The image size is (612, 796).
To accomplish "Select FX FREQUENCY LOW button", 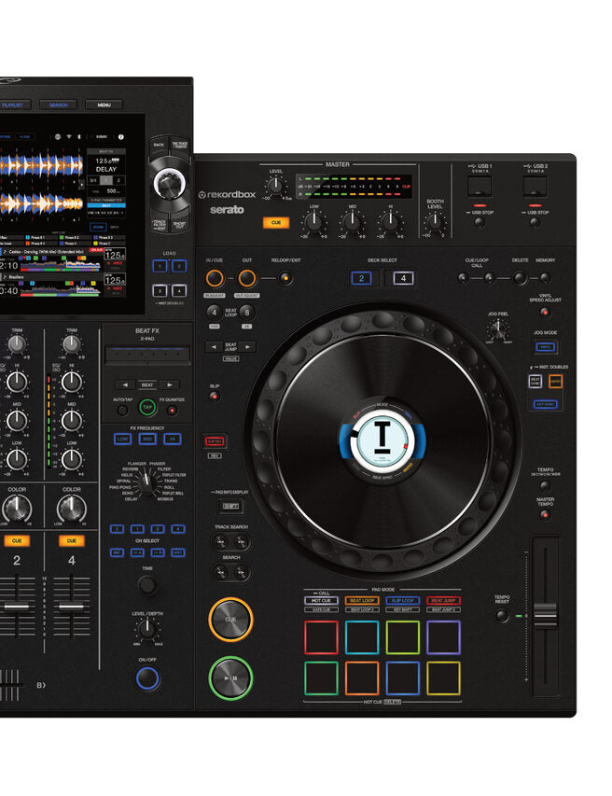I will click(x=122, y=439).
